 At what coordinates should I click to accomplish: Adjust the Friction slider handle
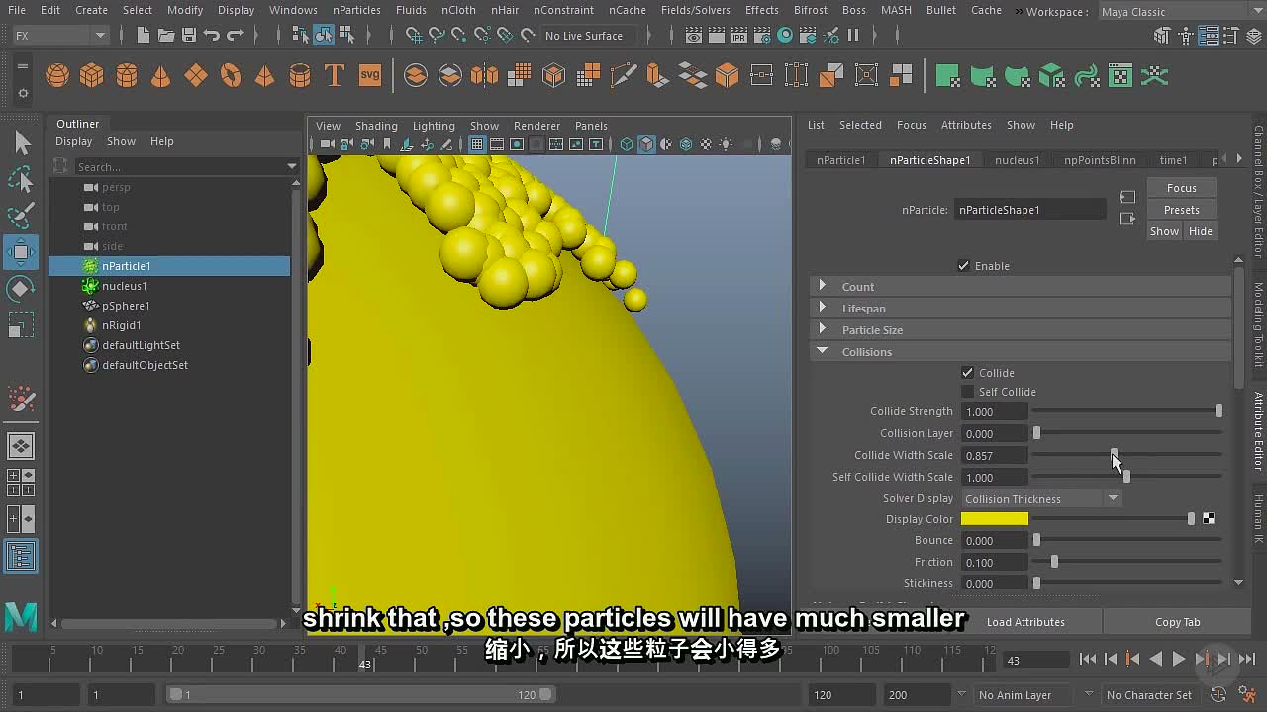click(x=1054, y=562)
